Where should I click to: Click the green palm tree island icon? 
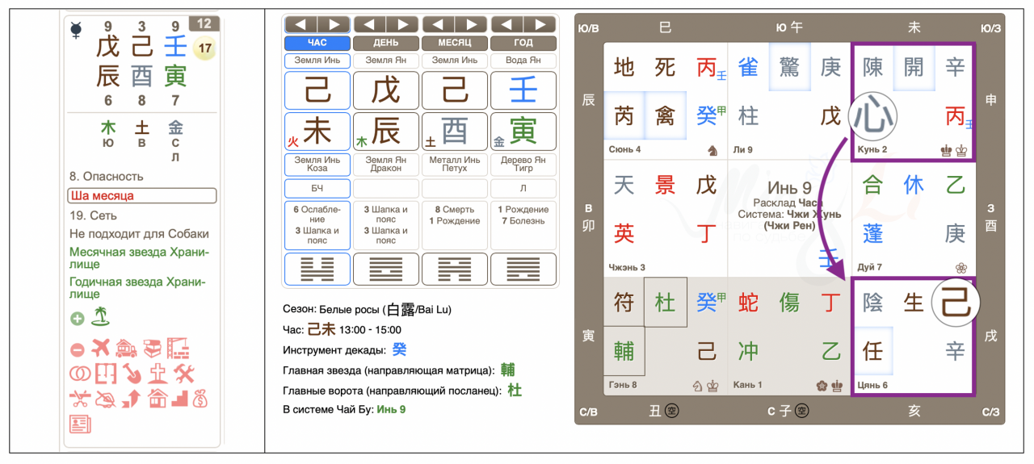[x=101, y=317]
